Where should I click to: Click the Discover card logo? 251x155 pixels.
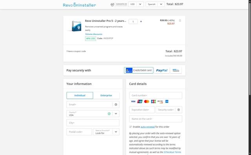pos(160,101)
